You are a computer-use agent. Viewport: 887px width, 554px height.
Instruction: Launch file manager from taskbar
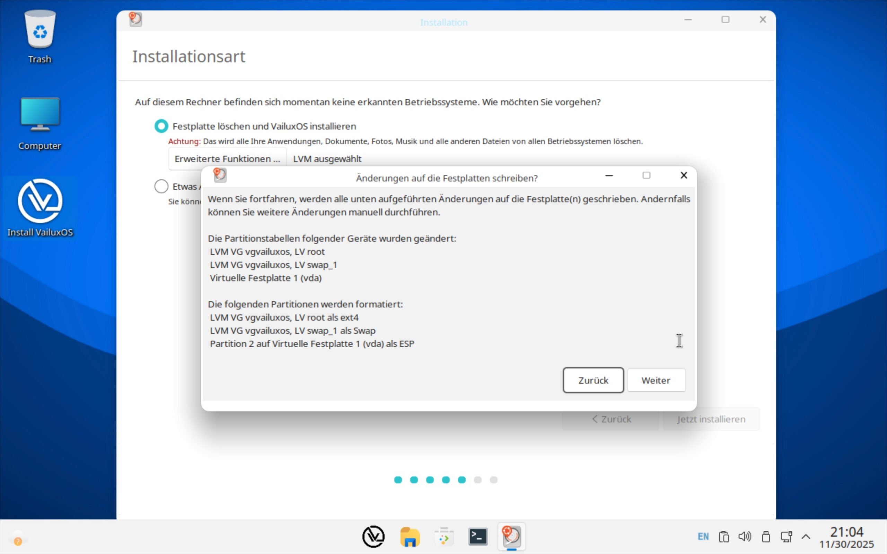[410, 537]
